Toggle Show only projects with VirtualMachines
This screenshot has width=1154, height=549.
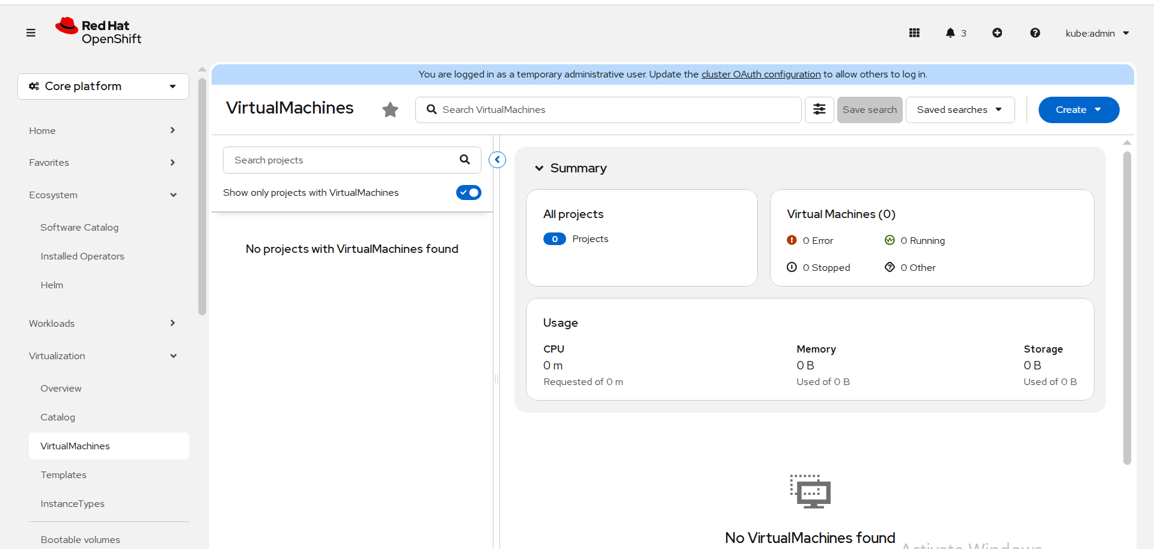[x=468, y=193]
